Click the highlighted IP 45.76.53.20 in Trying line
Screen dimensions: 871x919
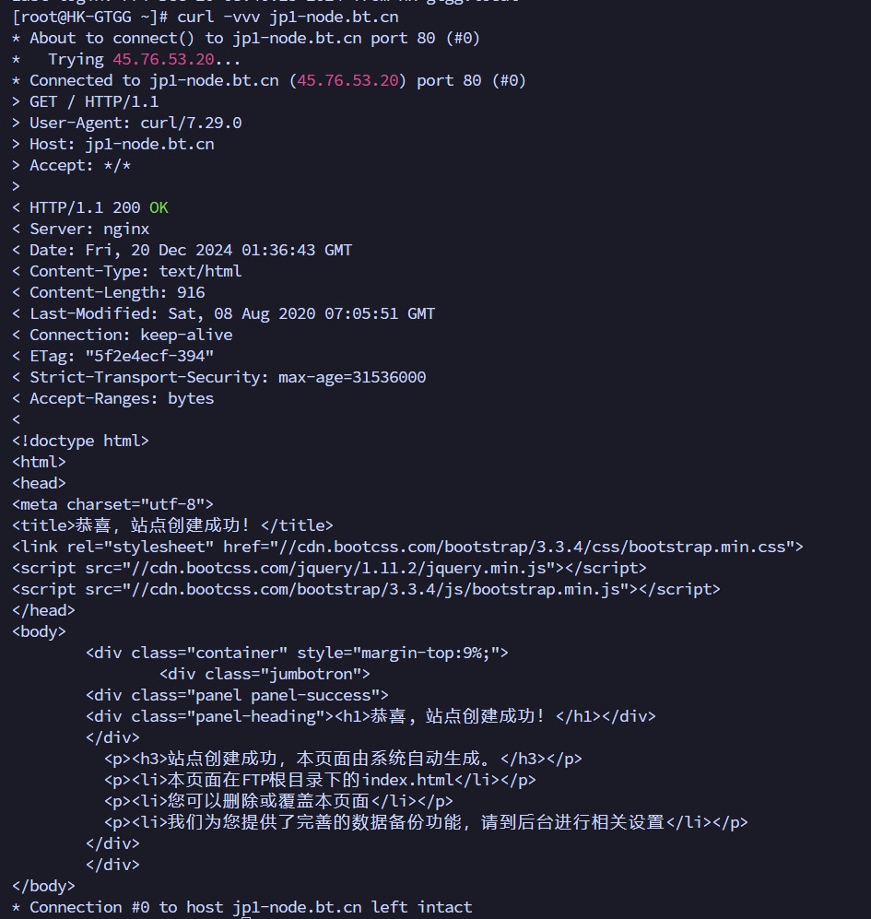(x=163, y=59)
